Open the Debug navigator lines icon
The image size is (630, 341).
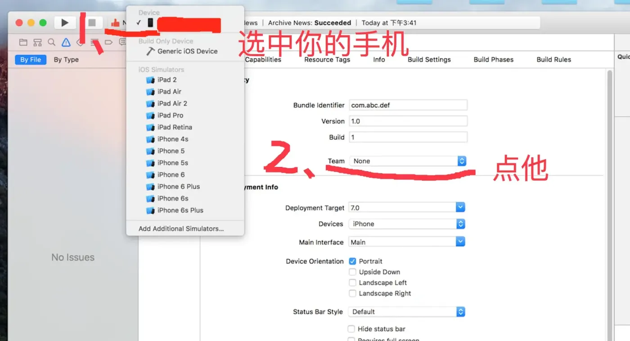point(95,42)
